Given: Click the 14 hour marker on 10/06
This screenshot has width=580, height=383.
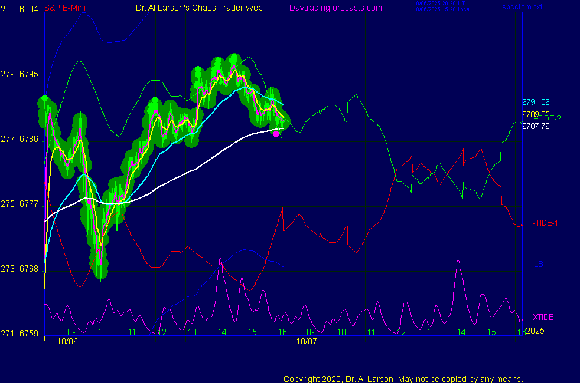Looking at the screenshot, I should pyautogui.click(x=222, y=332).
